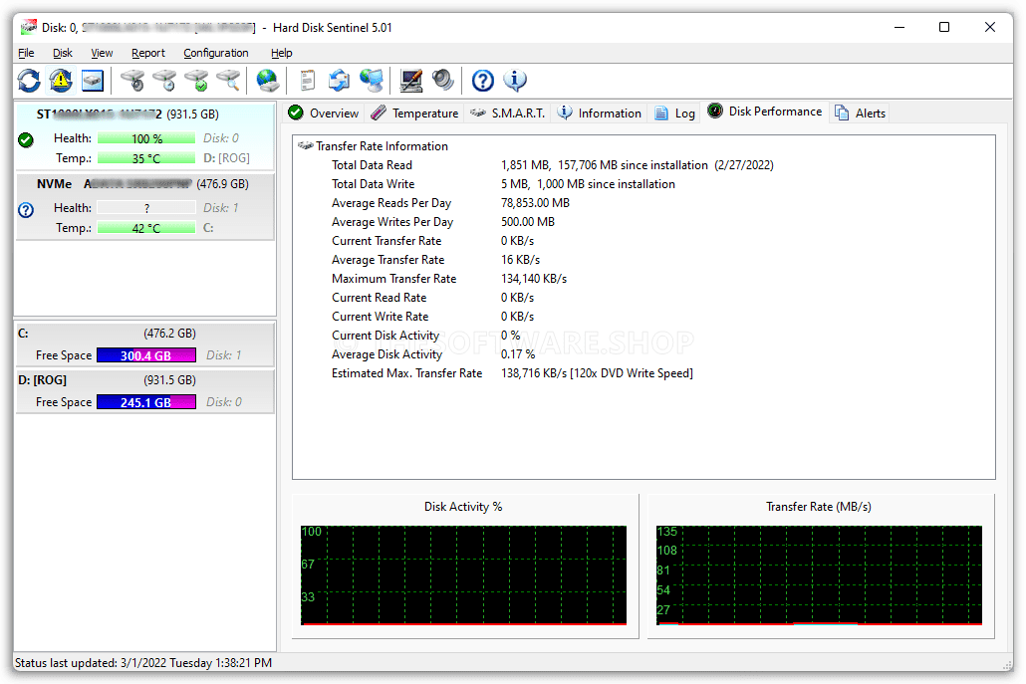Viewport: 1026px width, 684px height.
Task: Click the refresh icon with yellow warning triangle
Action: (60, 81)
